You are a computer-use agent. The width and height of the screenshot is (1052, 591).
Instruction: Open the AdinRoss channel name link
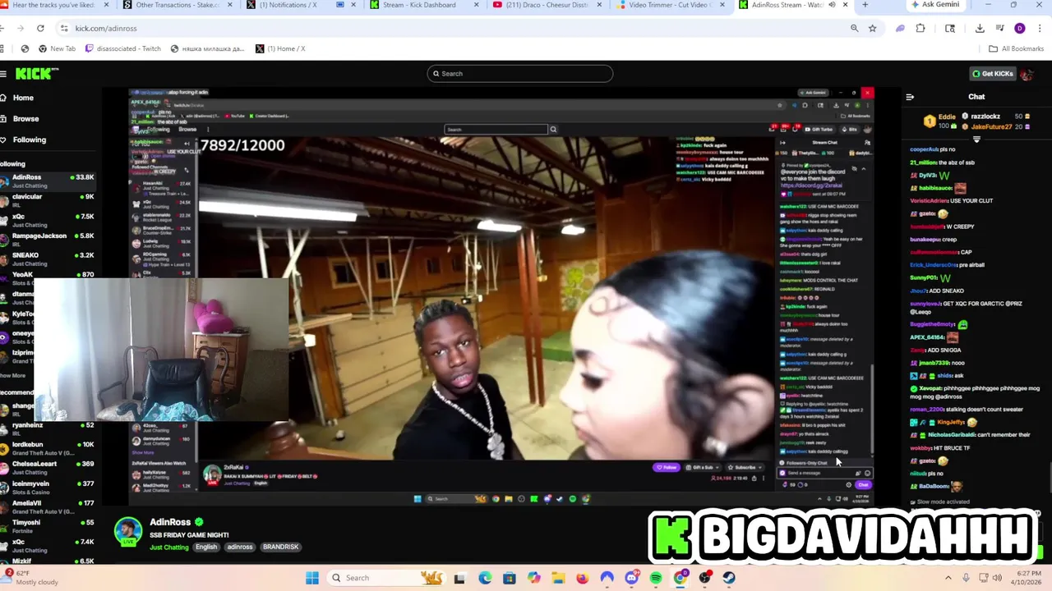170,522
